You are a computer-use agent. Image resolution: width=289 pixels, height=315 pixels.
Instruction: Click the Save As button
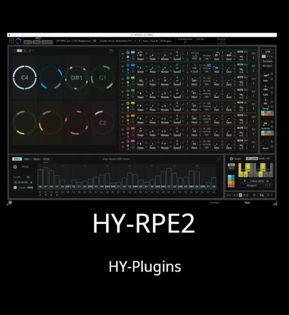point(154,41)
